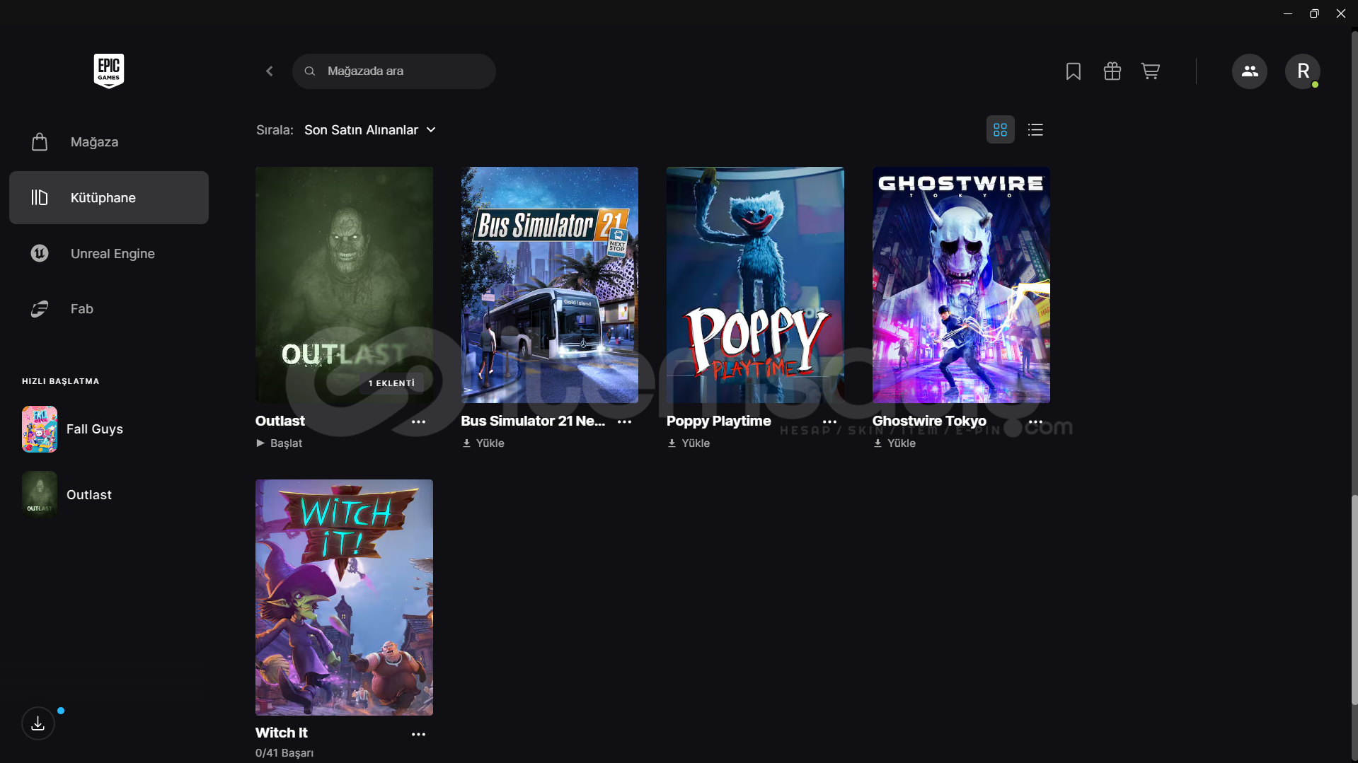Click the Witch It title text
Image resolution: width=1358 pixels, height=763 pixels.
click(x=282, y=733)
